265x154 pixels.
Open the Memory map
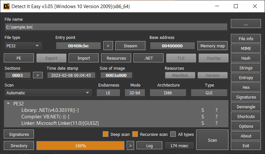[212, 46]
